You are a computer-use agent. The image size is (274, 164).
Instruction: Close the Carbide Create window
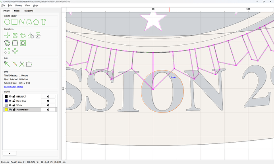click(270, 2)
